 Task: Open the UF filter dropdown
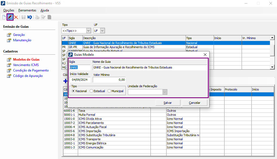103,31
